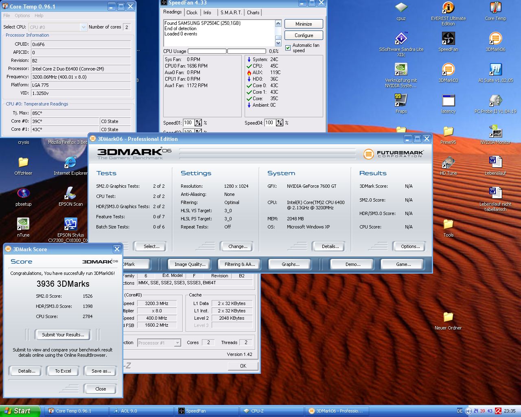Open the Prime95 folder icon
The width and height of the screenshot is (521, 417).
tap(448, 135)
